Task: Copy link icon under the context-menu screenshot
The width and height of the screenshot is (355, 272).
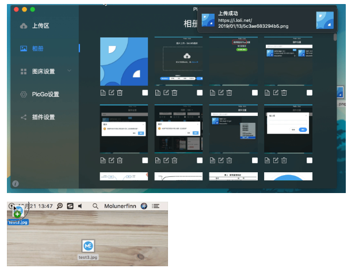Action: point(212,160)
